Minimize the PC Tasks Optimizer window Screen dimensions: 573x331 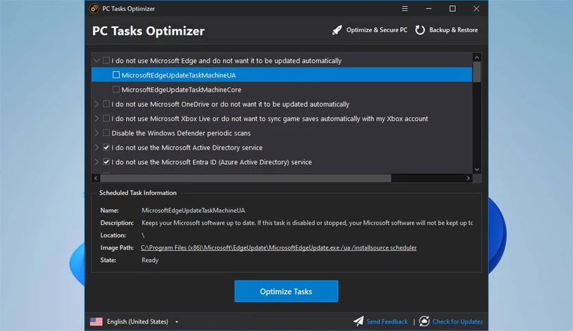tap(428, 8)
